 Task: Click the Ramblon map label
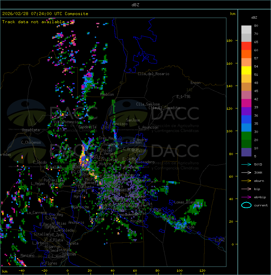[107, 94]
